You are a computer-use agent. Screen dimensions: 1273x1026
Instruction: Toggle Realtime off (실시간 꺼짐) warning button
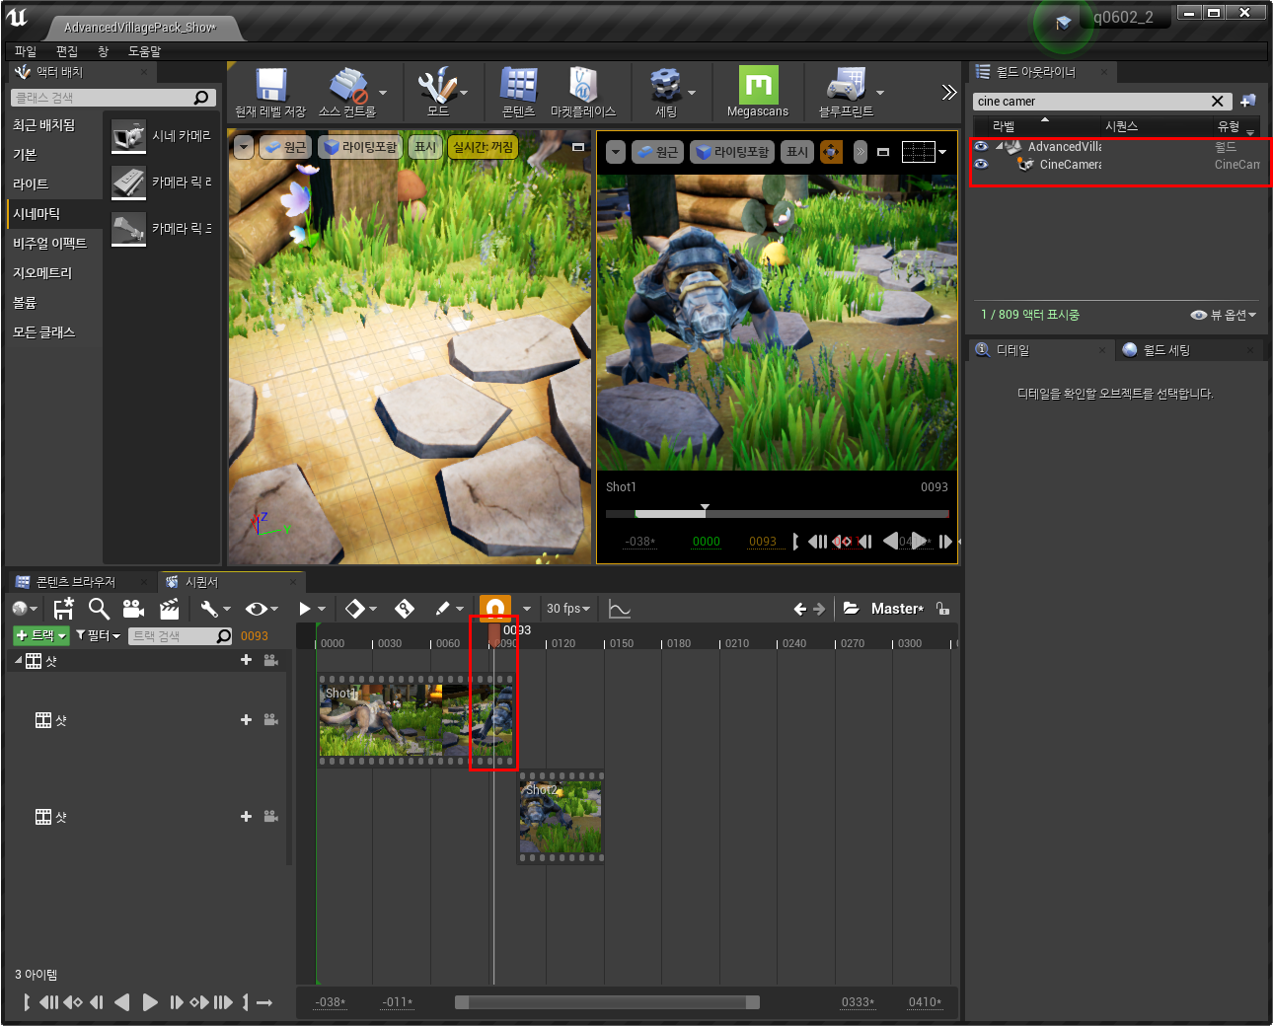(483, 147)
